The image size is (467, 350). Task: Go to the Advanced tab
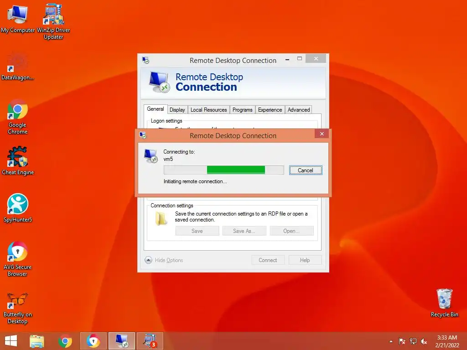pyautogui.click(x=299, y=110)
